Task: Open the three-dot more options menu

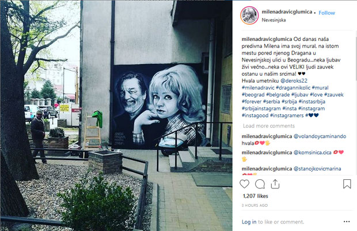Action: (347, 222)
